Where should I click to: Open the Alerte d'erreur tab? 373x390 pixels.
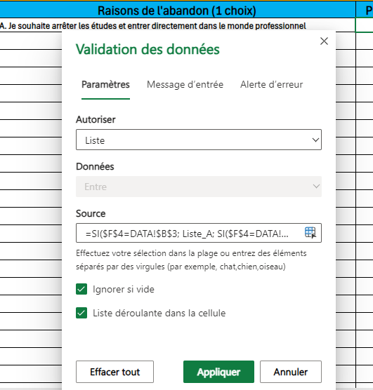click(x=272, y=85)
